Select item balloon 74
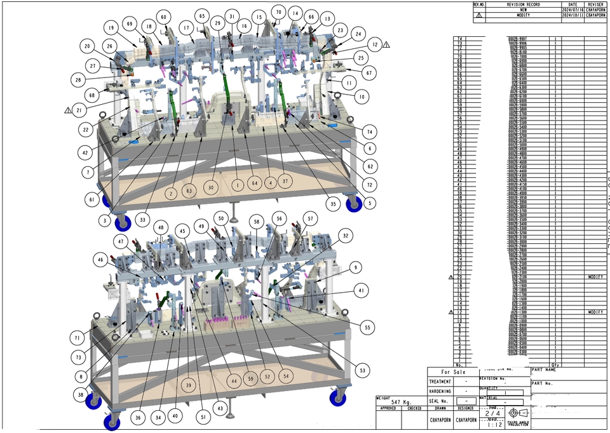This screenshot has width=610, height=433. pyautogui.click(x=369, y=130)
